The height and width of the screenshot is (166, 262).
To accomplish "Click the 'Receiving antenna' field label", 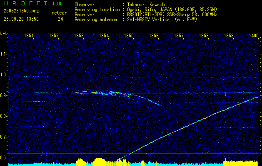I will point(96,20).
